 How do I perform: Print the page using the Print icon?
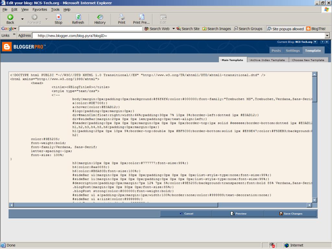122,19
